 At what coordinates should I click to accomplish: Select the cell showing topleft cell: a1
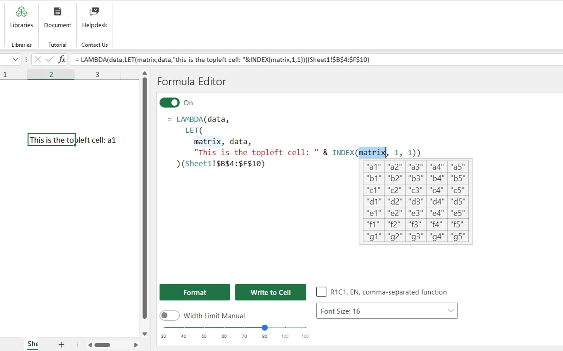(51, 140)
